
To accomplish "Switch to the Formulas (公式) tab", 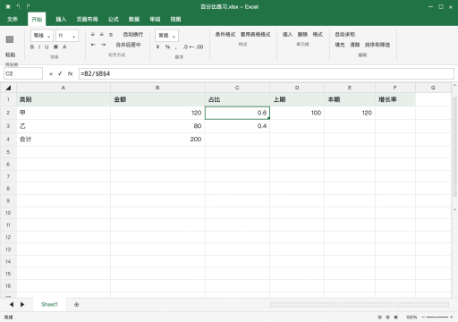I will [x=114, y=19].
